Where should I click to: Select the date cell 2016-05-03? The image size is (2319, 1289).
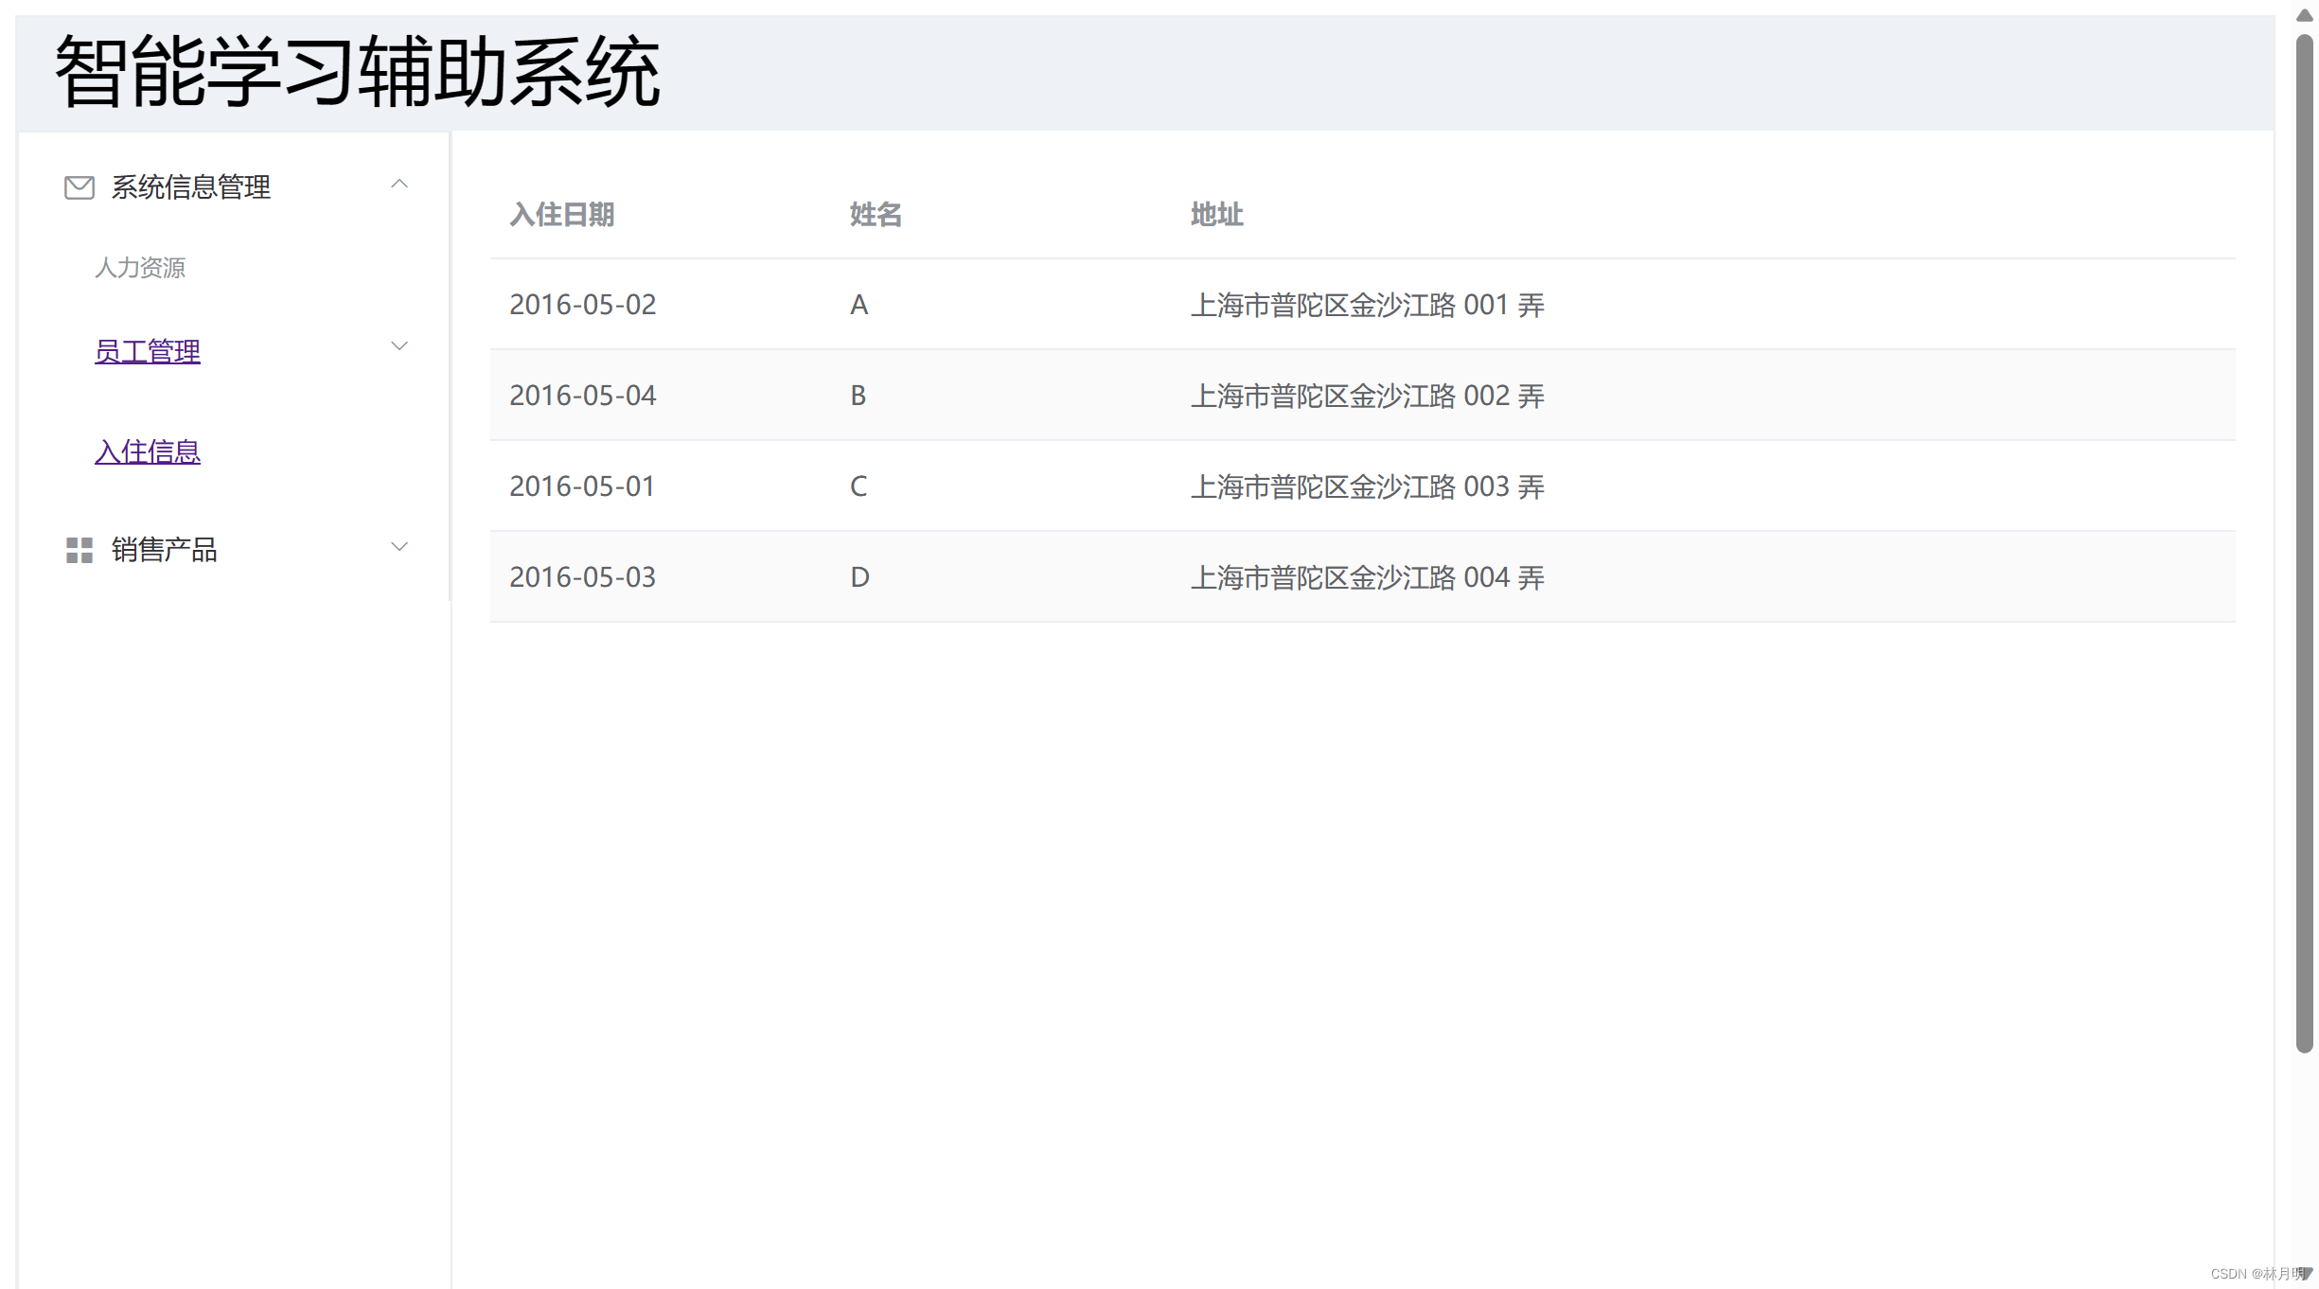[x=583, y=577]
